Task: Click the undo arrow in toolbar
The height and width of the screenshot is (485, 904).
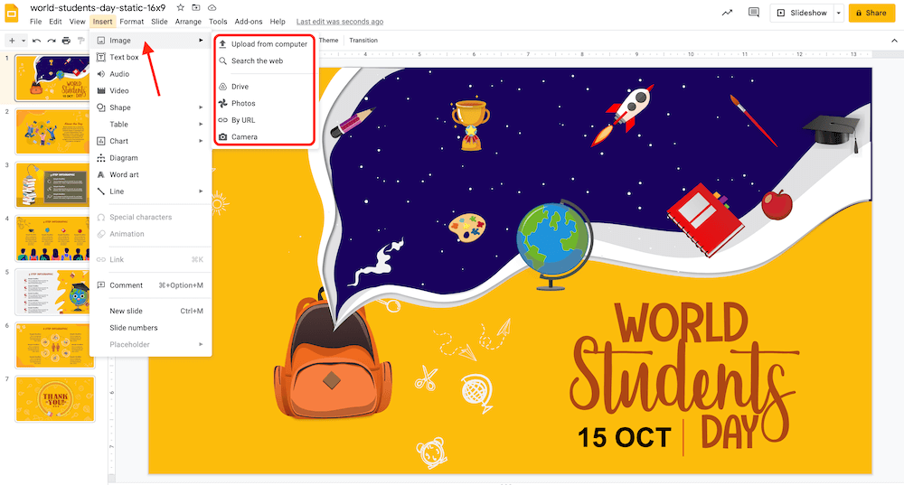Action: pos(36,41)
